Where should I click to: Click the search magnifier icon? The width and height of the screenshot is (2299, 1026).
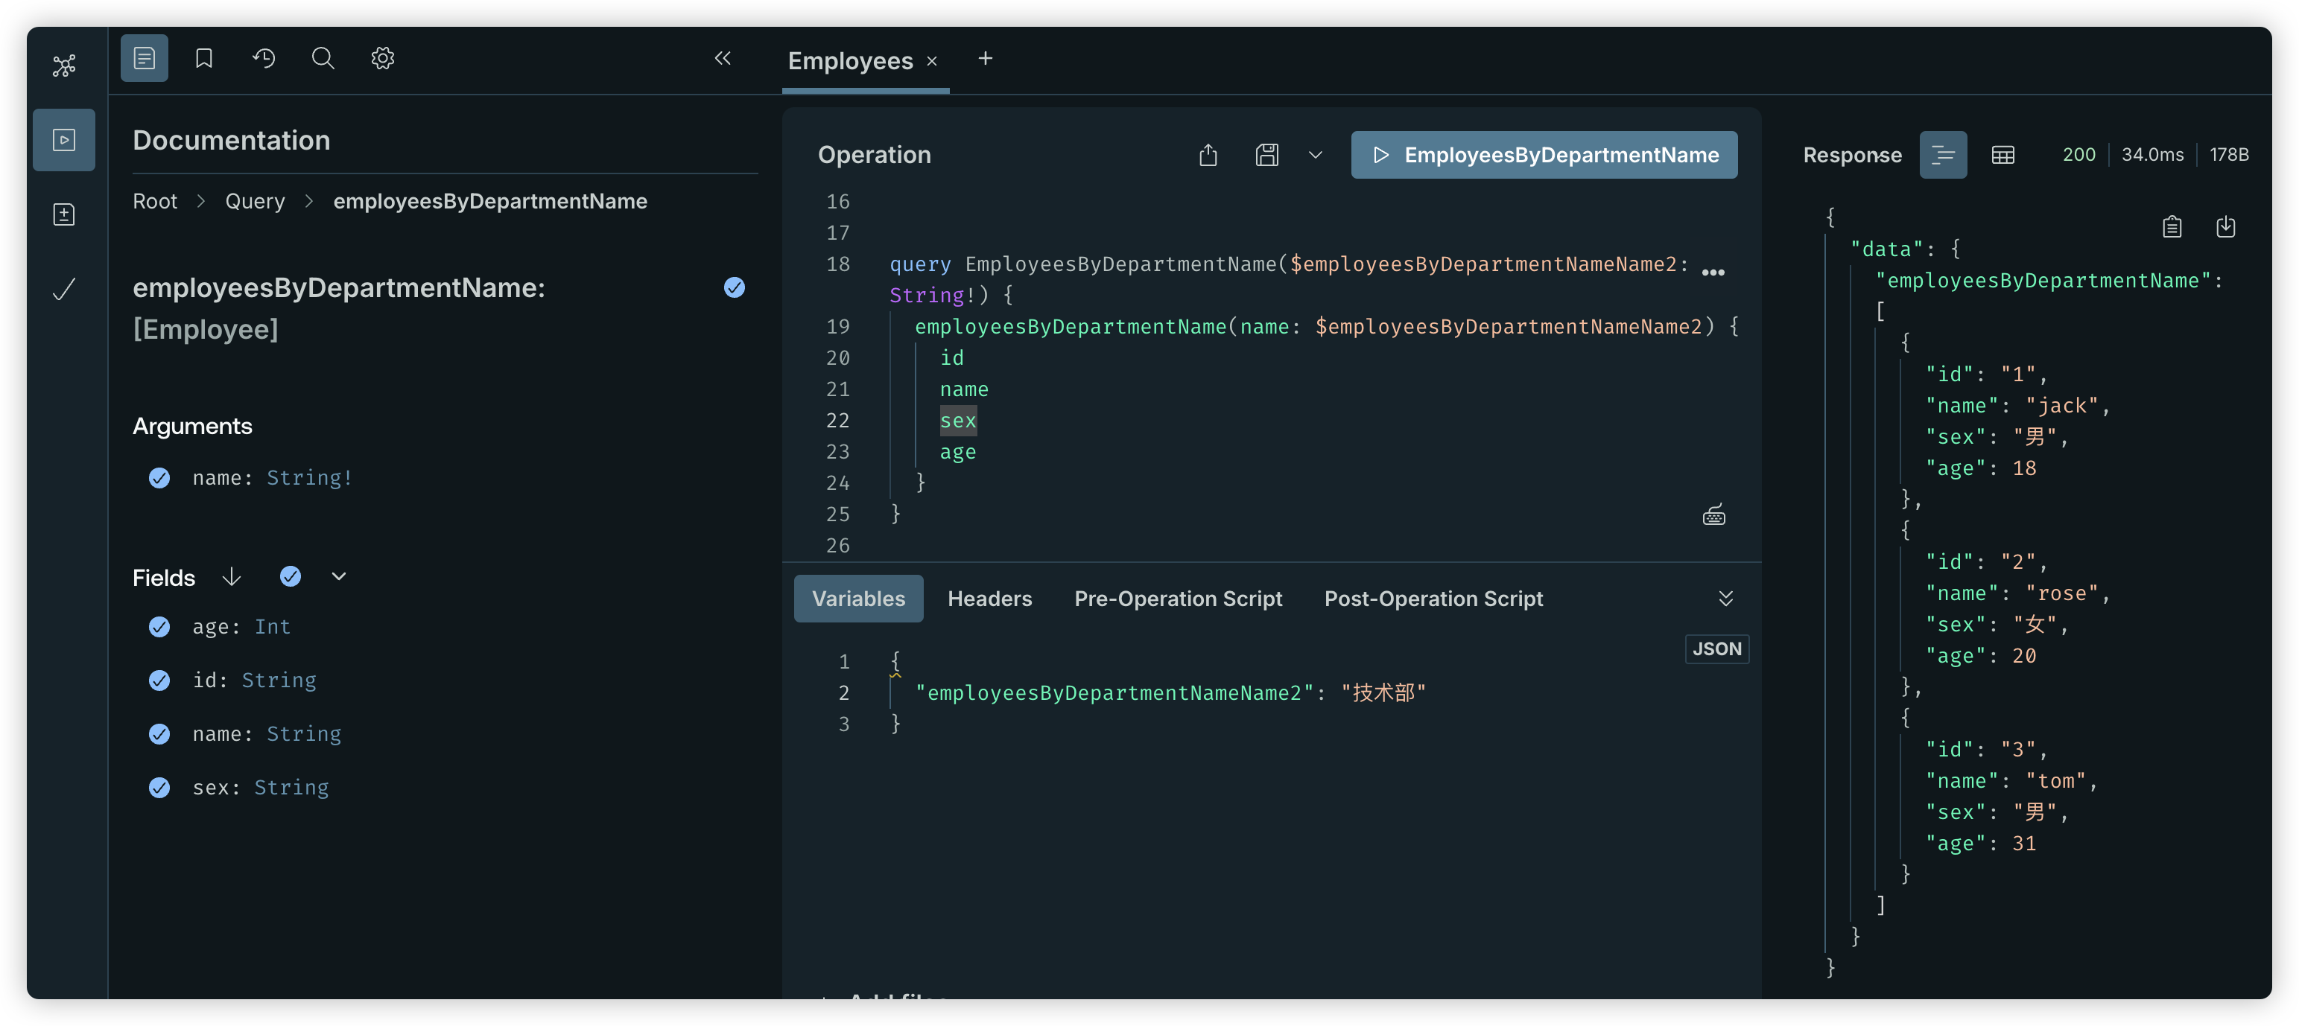pos(323,59)
